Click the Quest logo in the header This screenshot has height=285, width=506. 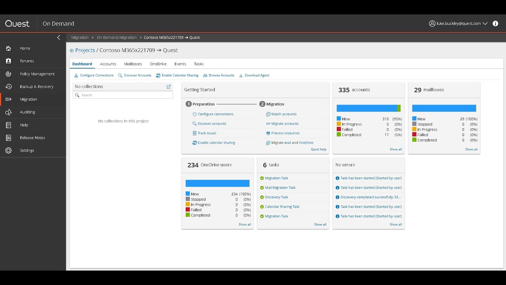click(17, 24)
